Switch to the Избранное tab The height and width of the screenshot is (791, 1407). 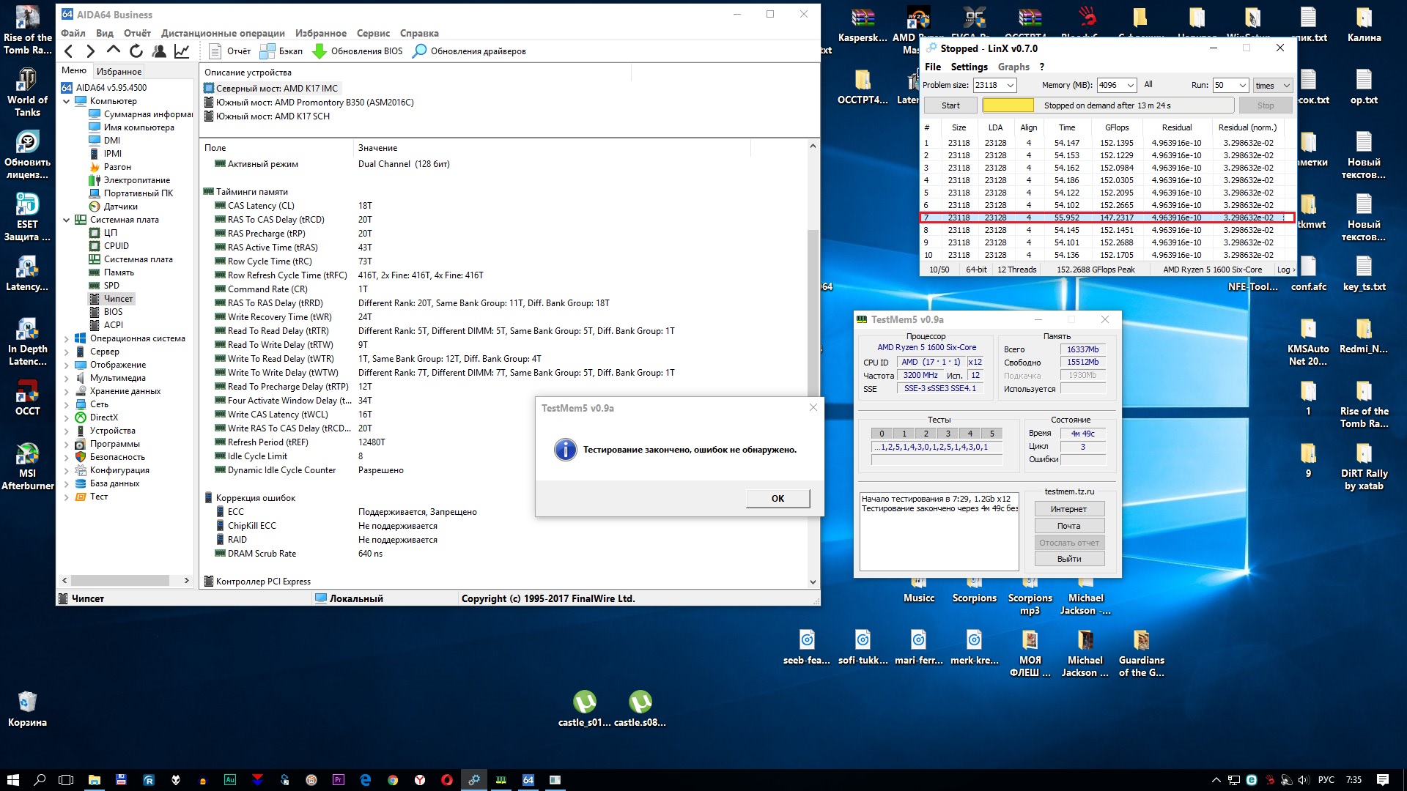(119, 71)
